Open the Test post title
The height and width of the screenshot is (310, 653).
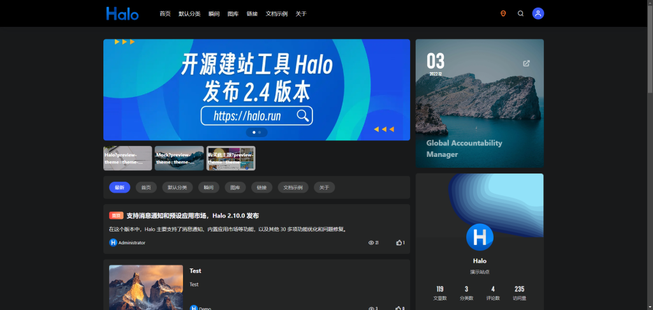[x=195, y=271]
